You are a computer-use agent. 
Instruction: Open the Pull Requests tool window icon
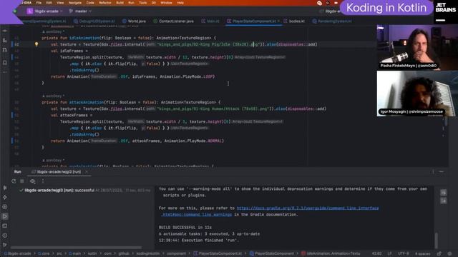tap(5, 50)
